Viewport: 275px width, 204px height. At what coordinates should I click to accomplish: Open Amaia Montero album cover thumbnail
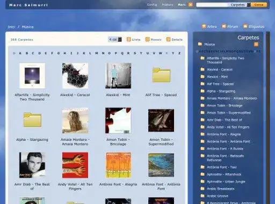pos(75,120)
